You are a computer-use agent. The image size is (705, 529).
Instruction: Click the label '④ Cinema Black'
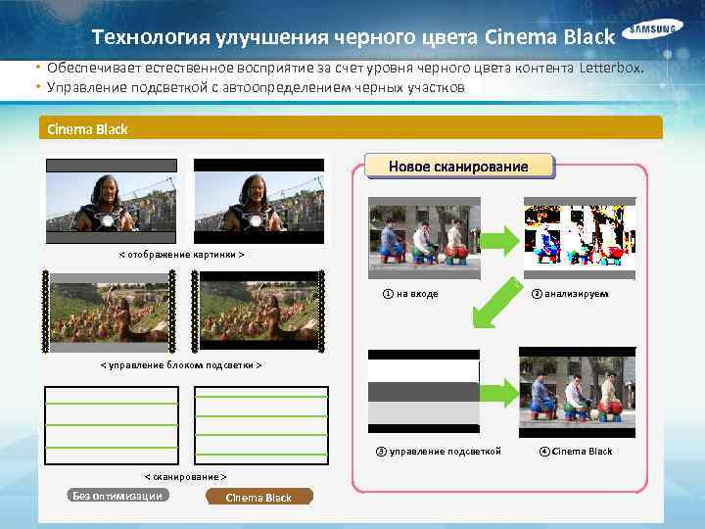pos(576,452)
